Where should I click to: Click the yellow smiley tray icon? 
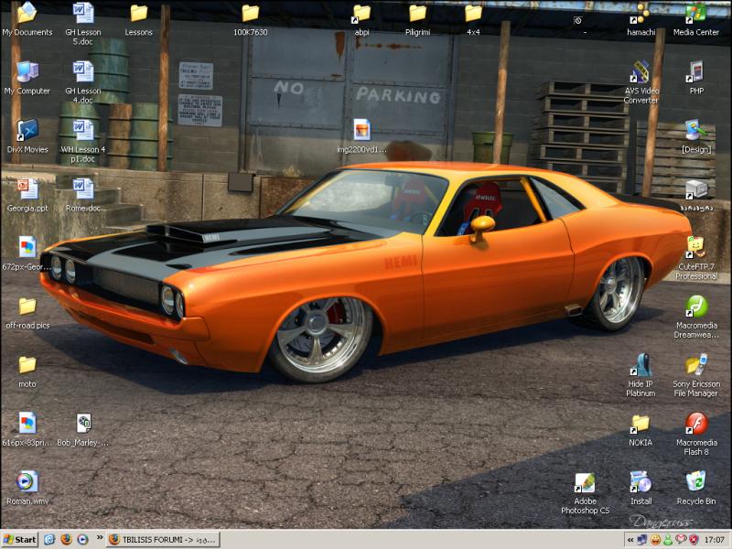pyautogui.click(x=655, y=540)
